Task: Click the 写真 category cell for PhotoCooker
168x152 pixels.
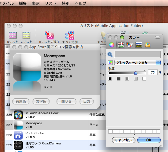Action: pos(93,135)
